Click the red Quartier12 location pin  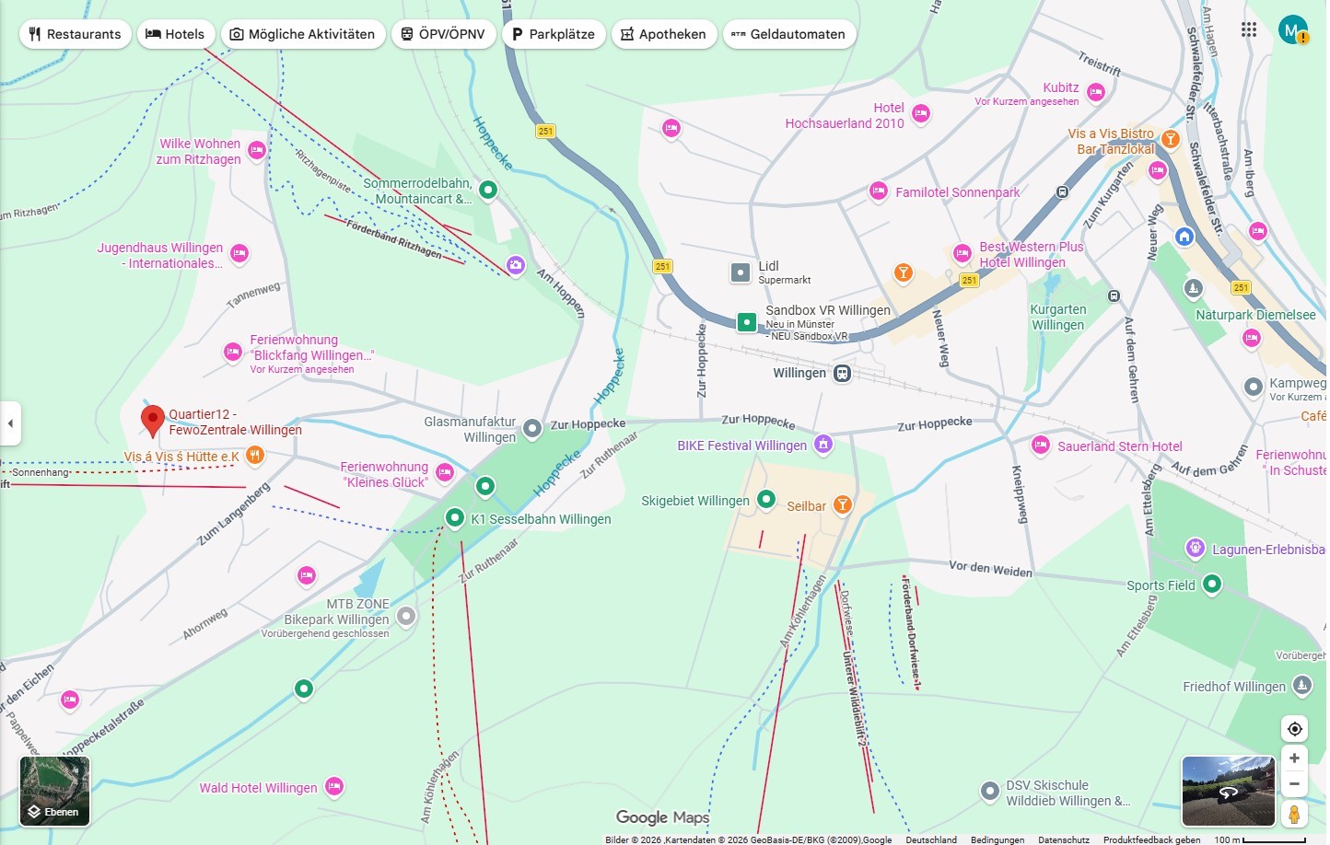152,420
